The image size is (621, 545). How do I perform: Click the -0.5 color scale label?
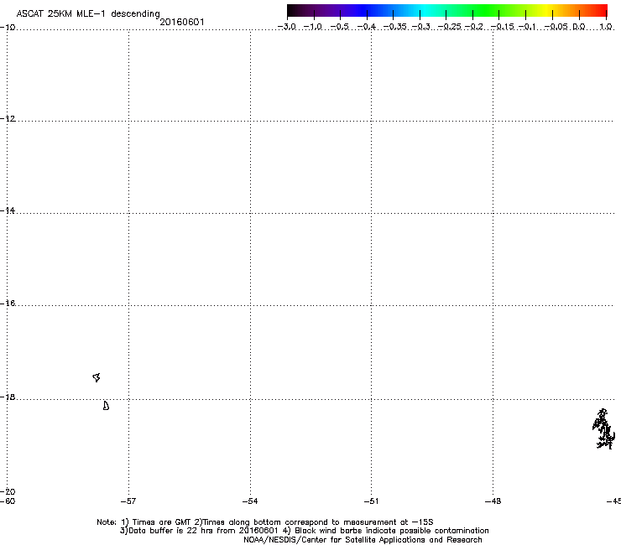tap(339, 27)
